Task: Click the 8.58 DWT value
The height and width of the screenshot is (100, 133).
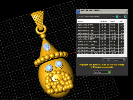Action: click(112, 27)
